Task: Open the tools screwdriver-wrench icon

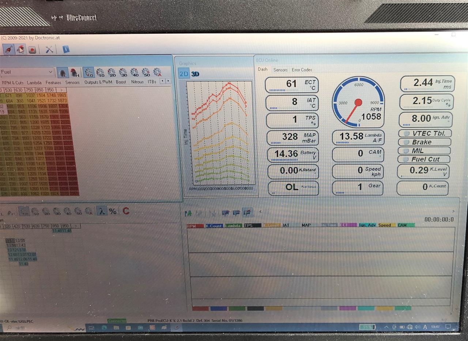Action: click(x=49, y=50)
